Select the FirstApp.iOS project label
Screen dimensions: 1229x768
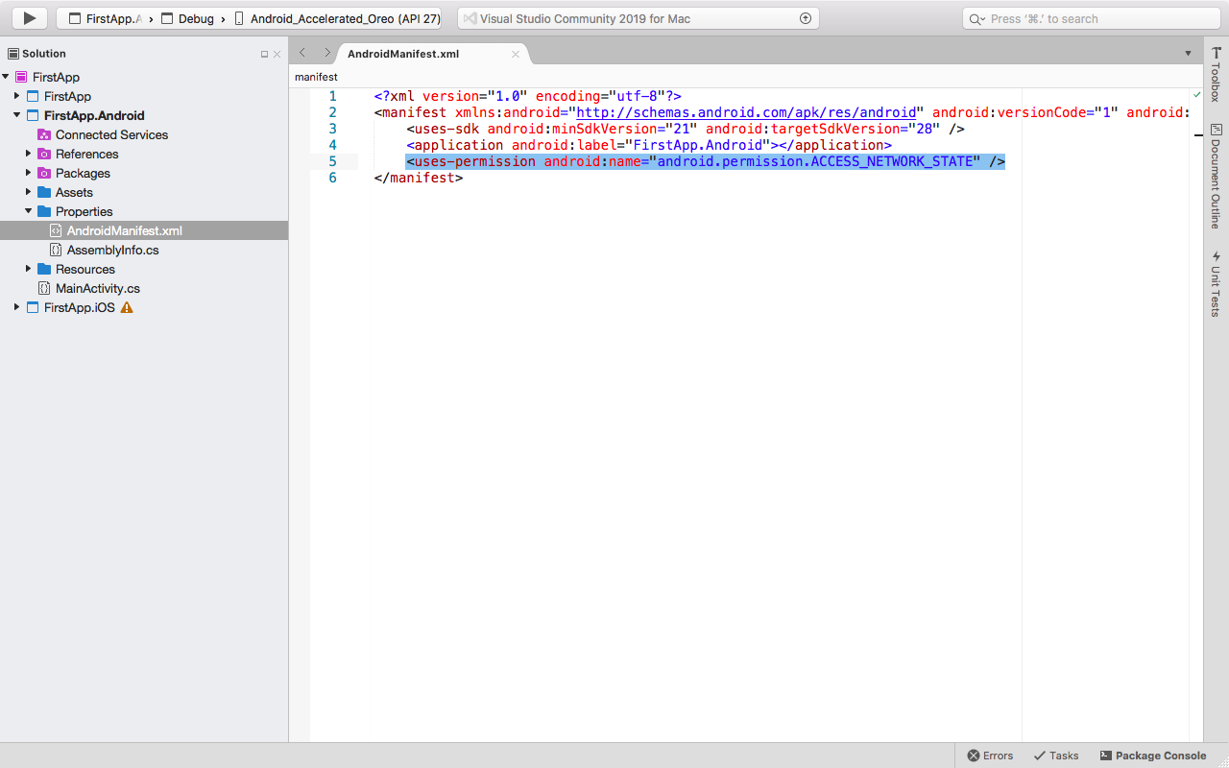point(79,307)
